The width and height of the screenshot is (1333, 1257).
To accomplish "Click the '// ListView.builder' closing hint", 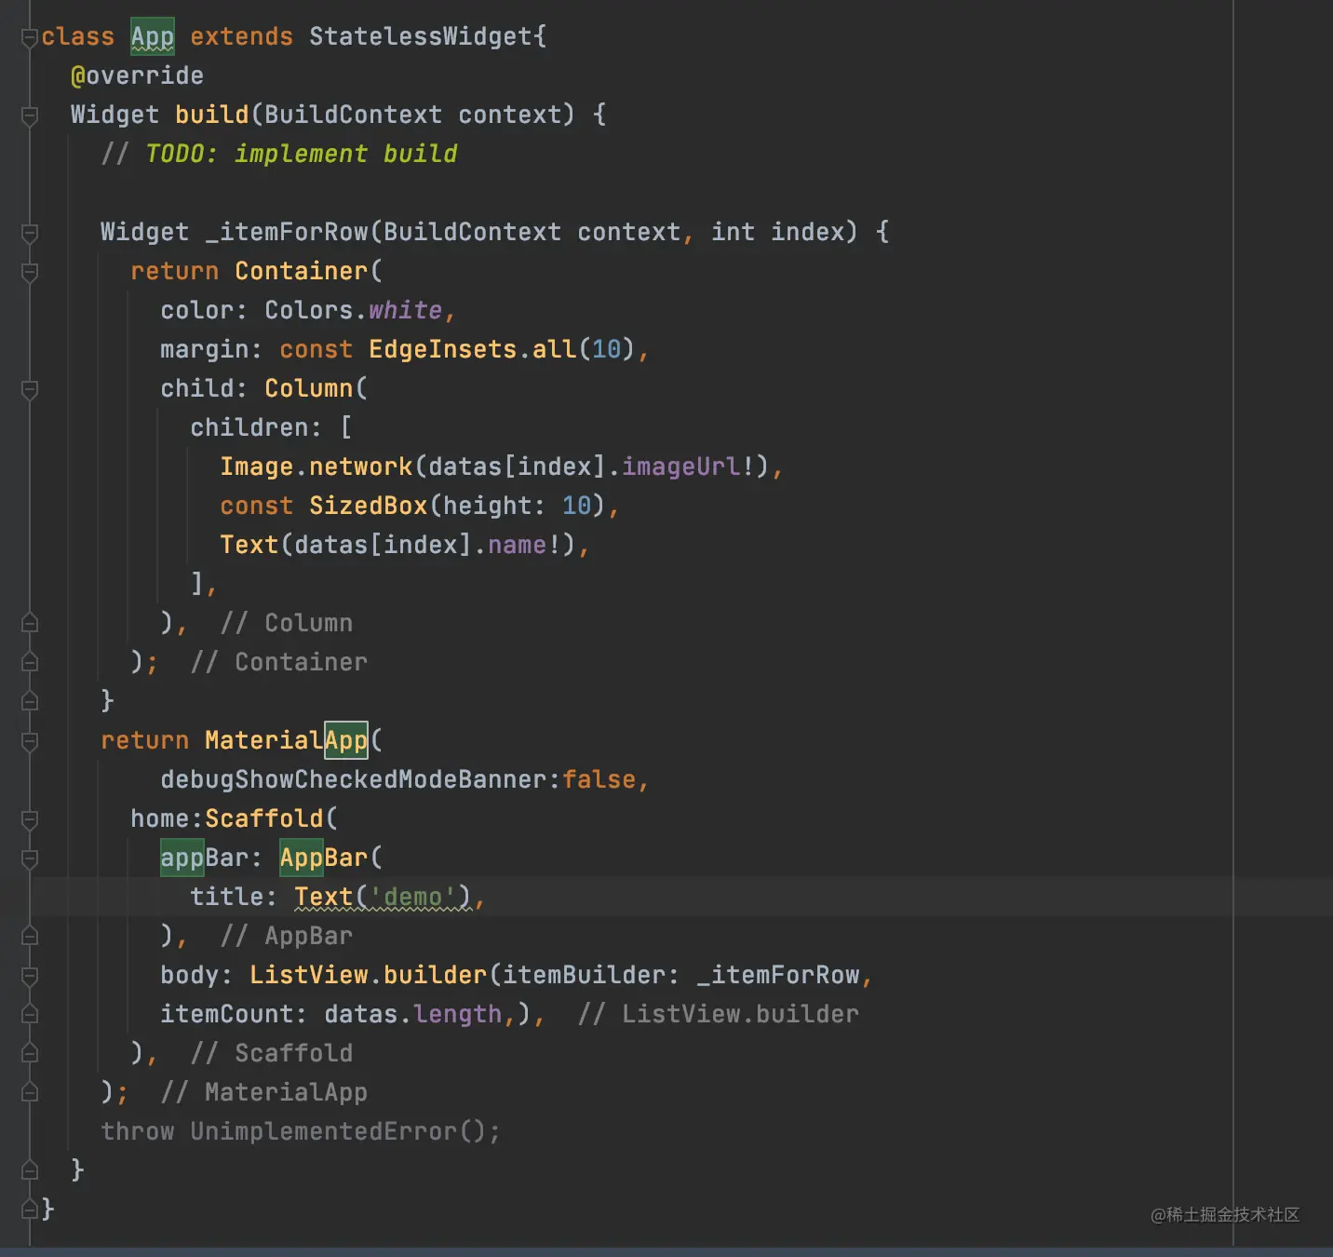I will coord(719,1015).
